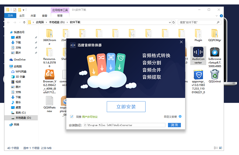Open 音乐 in the sidebar

(x=18, y=103)
